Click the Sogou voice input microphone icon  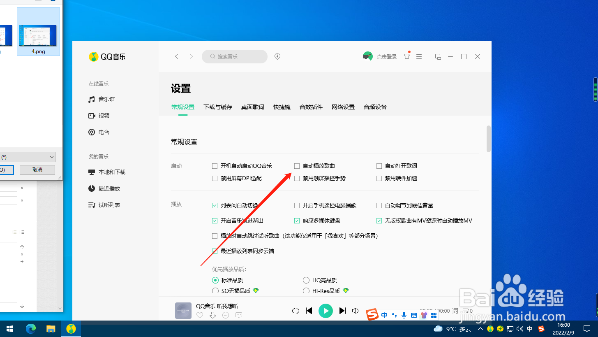pyautogui.click(x=404, y=315)
